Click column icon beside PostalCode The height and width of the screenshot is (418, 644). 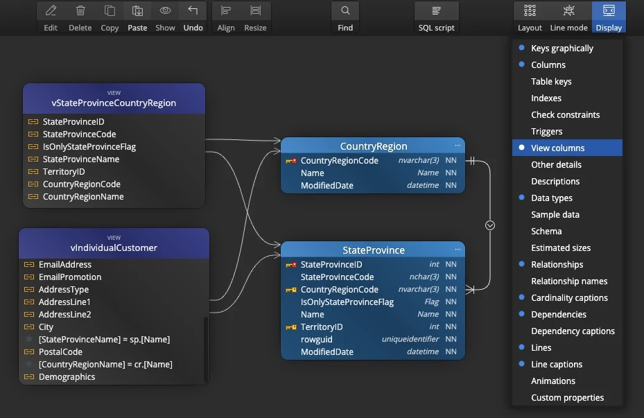click(x=29, y=352)
